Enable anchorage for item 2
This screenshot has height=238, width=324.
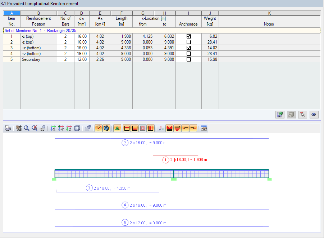click(188, 42)
